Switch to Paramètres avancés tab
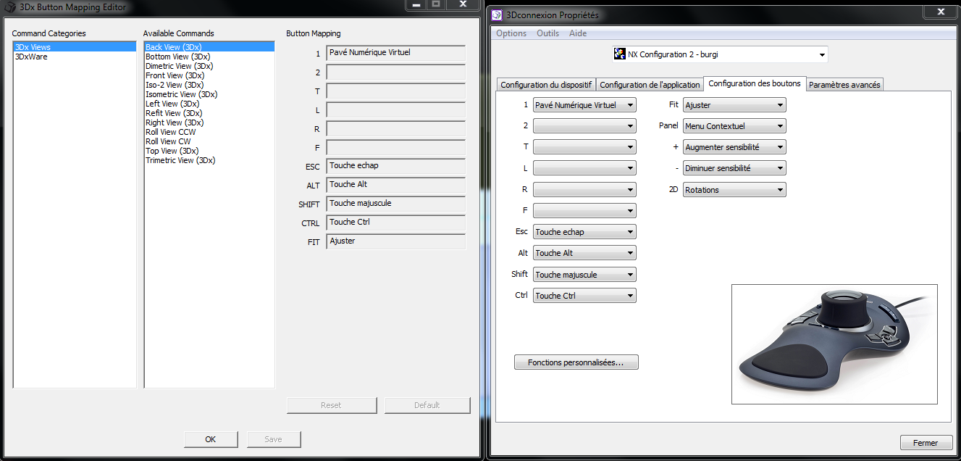This screenshot has width=961, height=461. (844, 85)
